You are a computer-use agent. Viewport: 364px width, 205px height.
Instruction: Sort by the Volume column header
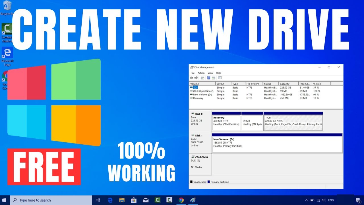202,84
